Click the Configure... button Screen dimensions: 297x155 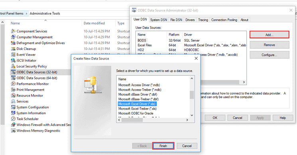tap(269, 55)
